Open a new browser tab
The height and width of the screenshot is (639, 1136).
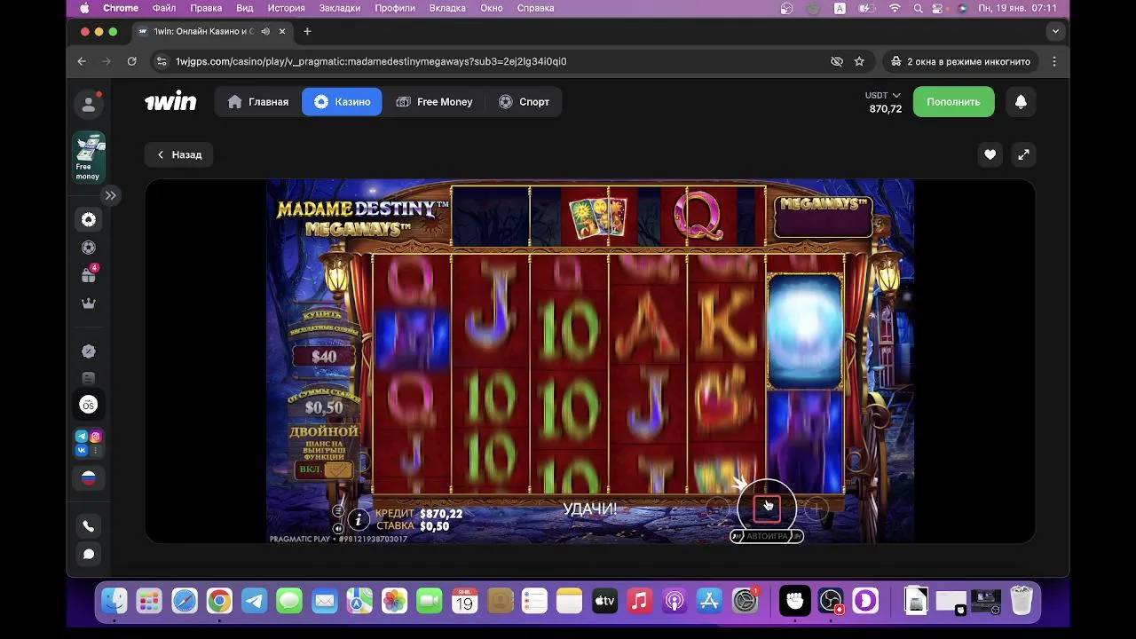[307, 31]
